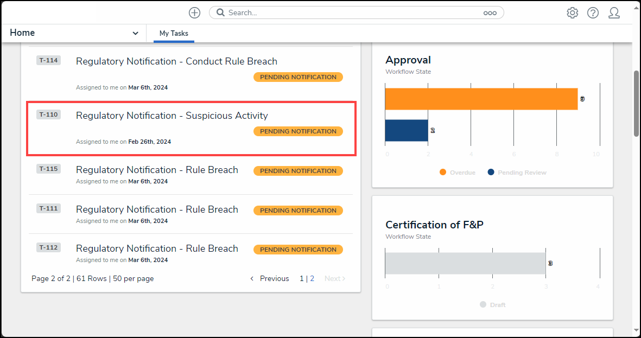
Task: Click the Draft legend color dot
Action: pos(482,304)
